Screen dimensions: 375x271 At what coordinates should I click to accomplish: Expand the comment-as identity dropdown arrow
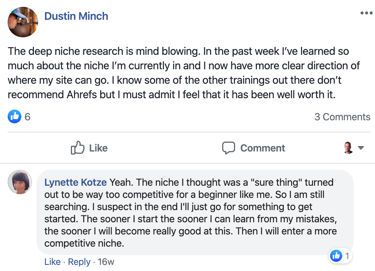point(361,148)
